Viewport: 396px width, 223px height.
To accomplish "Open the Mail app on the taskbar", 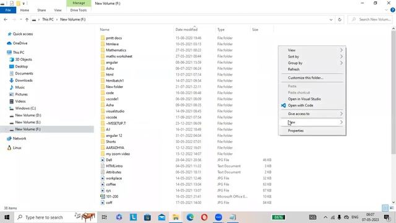I will point(161,217).
